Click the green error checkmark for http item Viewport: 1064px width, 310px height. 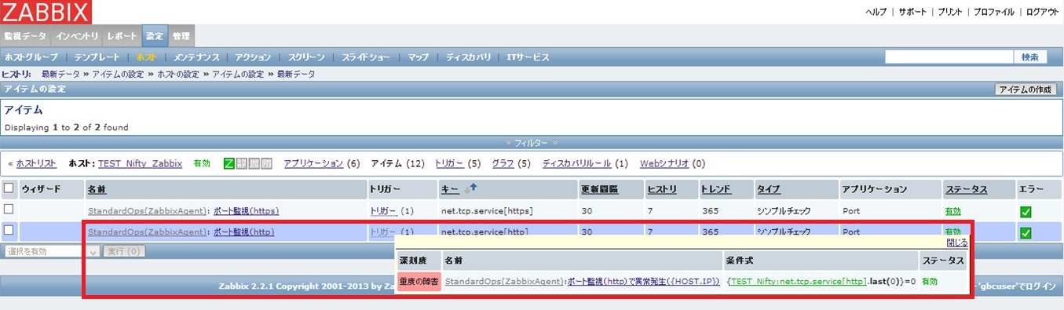[x=1026, y=232]
